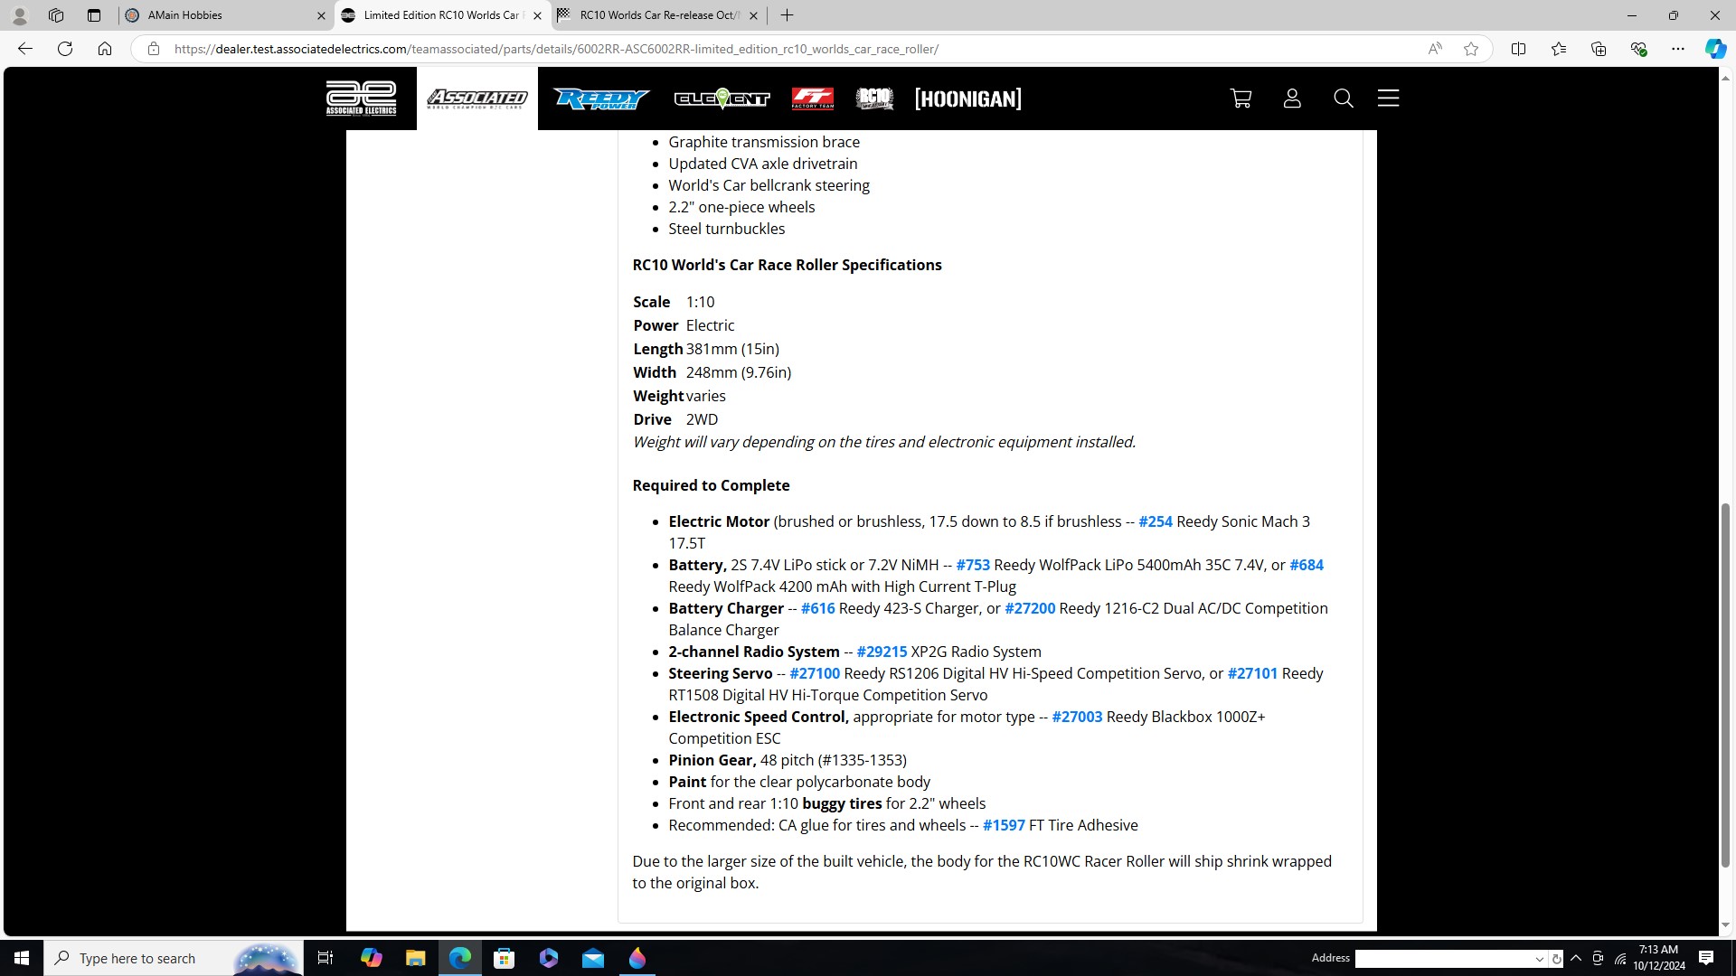Open the RC10 brand logo

[874, 99]
